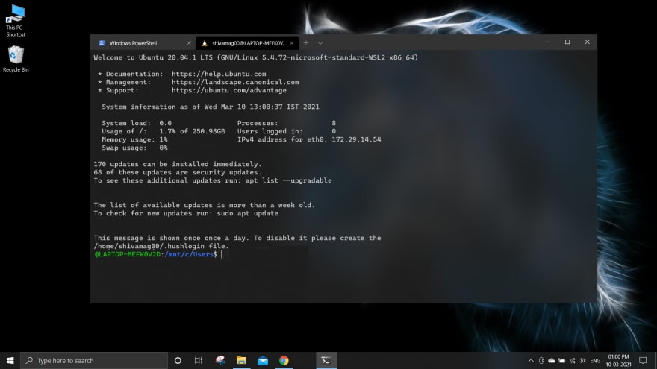Viewport: 657px width, 369px height.
Task: Close the Windows PowerShell tab
Action: (189, 43)
